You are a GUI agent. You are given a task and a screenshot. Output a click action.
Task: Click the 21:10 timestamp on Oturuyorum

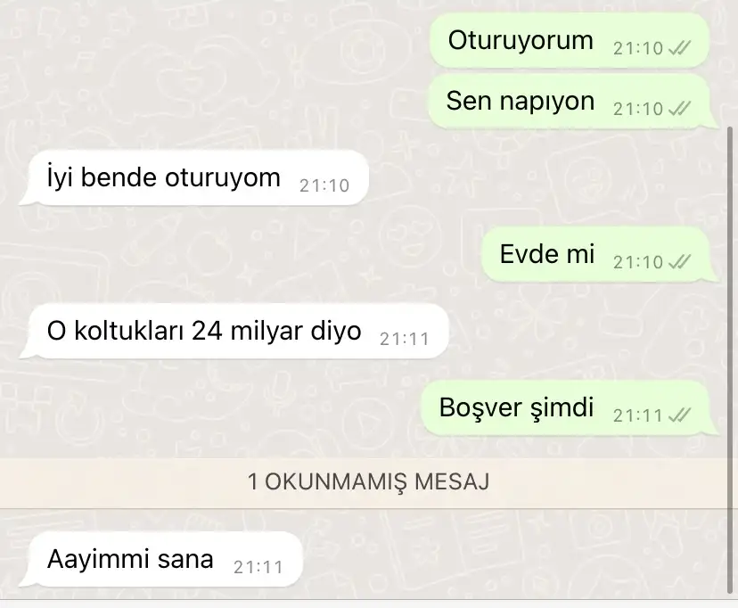(x=638, y=48)
